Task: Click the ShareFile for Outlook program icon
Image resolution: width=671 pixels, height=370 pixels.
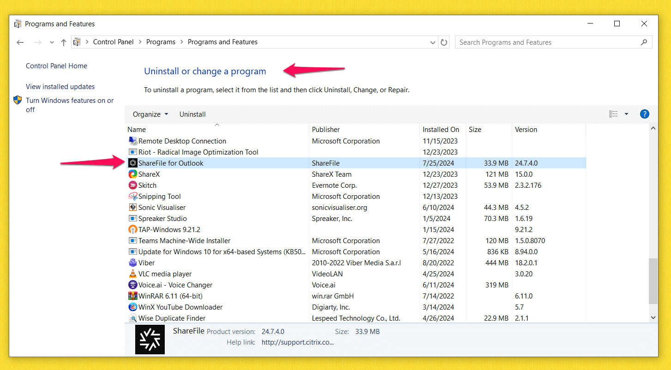Action: [133, 163]
